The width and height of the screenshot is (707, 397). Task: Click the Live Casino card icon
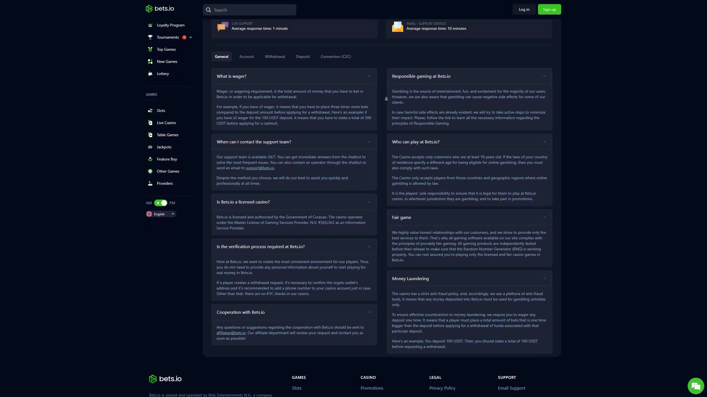150,123
